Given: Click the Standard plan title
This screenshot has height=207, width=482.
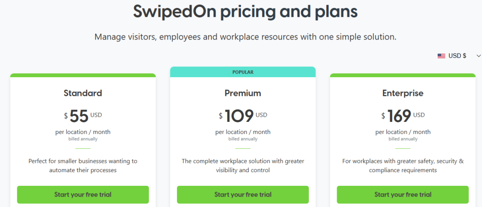Looking at the screenshot, I should tap(83, 93).
